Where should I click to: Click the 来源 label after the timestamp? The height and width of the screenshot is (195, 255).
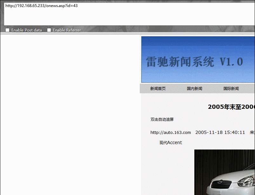[252, 132]
